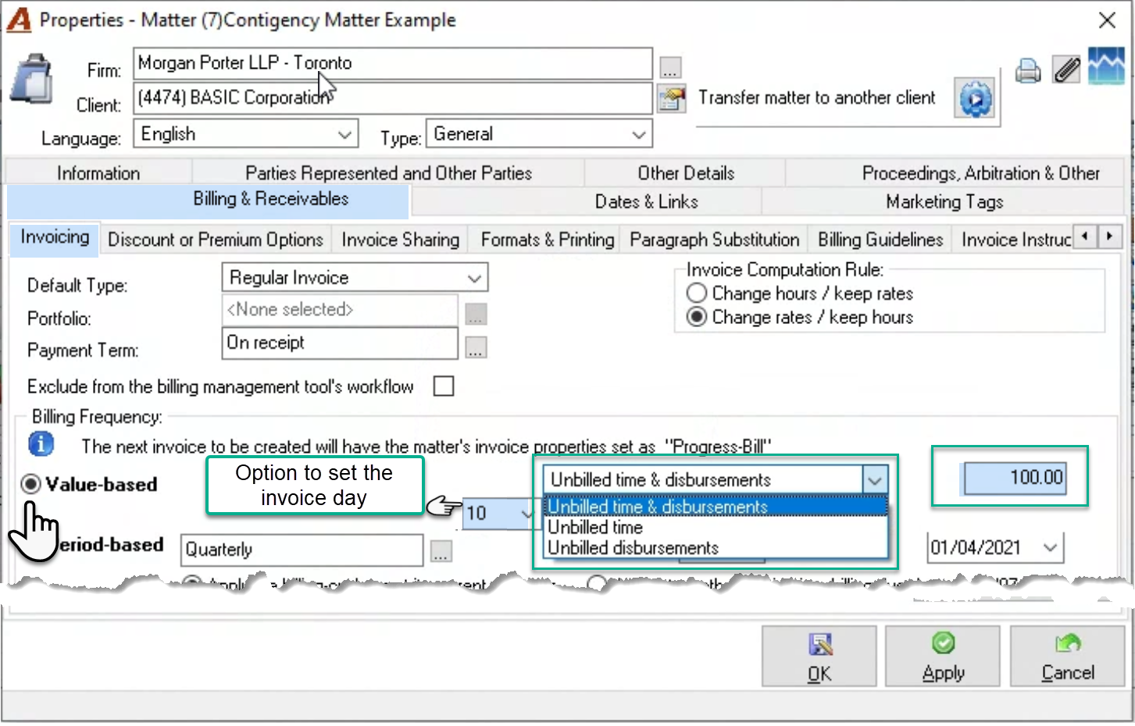Click the printer icon
The image size is (1135, 726).
pyautogui.click(x=1028, y=71)
